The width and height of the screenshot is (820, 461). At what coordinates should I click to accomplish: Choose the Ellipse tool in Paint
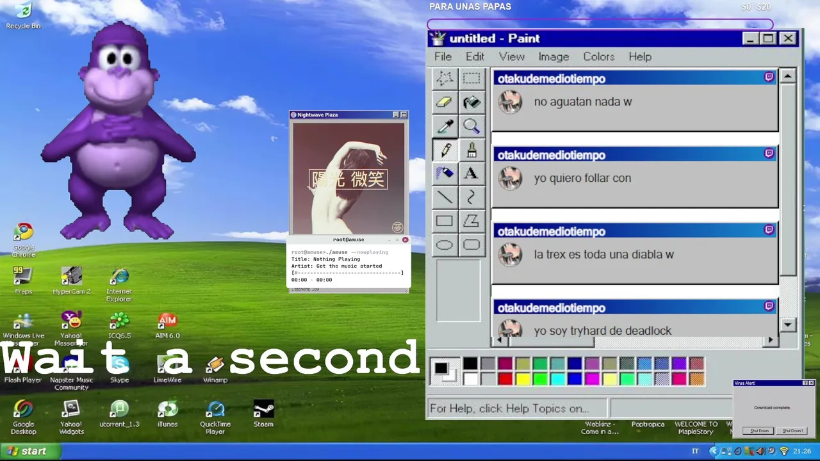click(445, 245)
